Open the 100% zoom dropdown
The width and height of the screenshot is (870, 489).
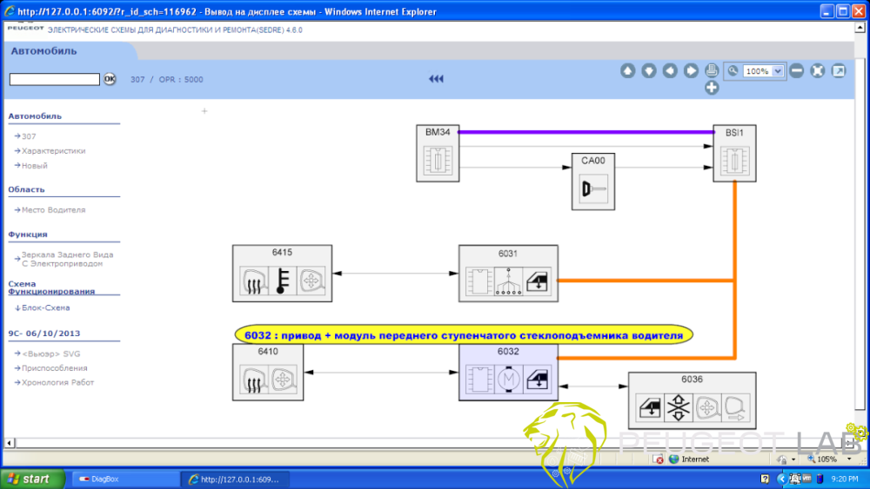tap(778, 71)
